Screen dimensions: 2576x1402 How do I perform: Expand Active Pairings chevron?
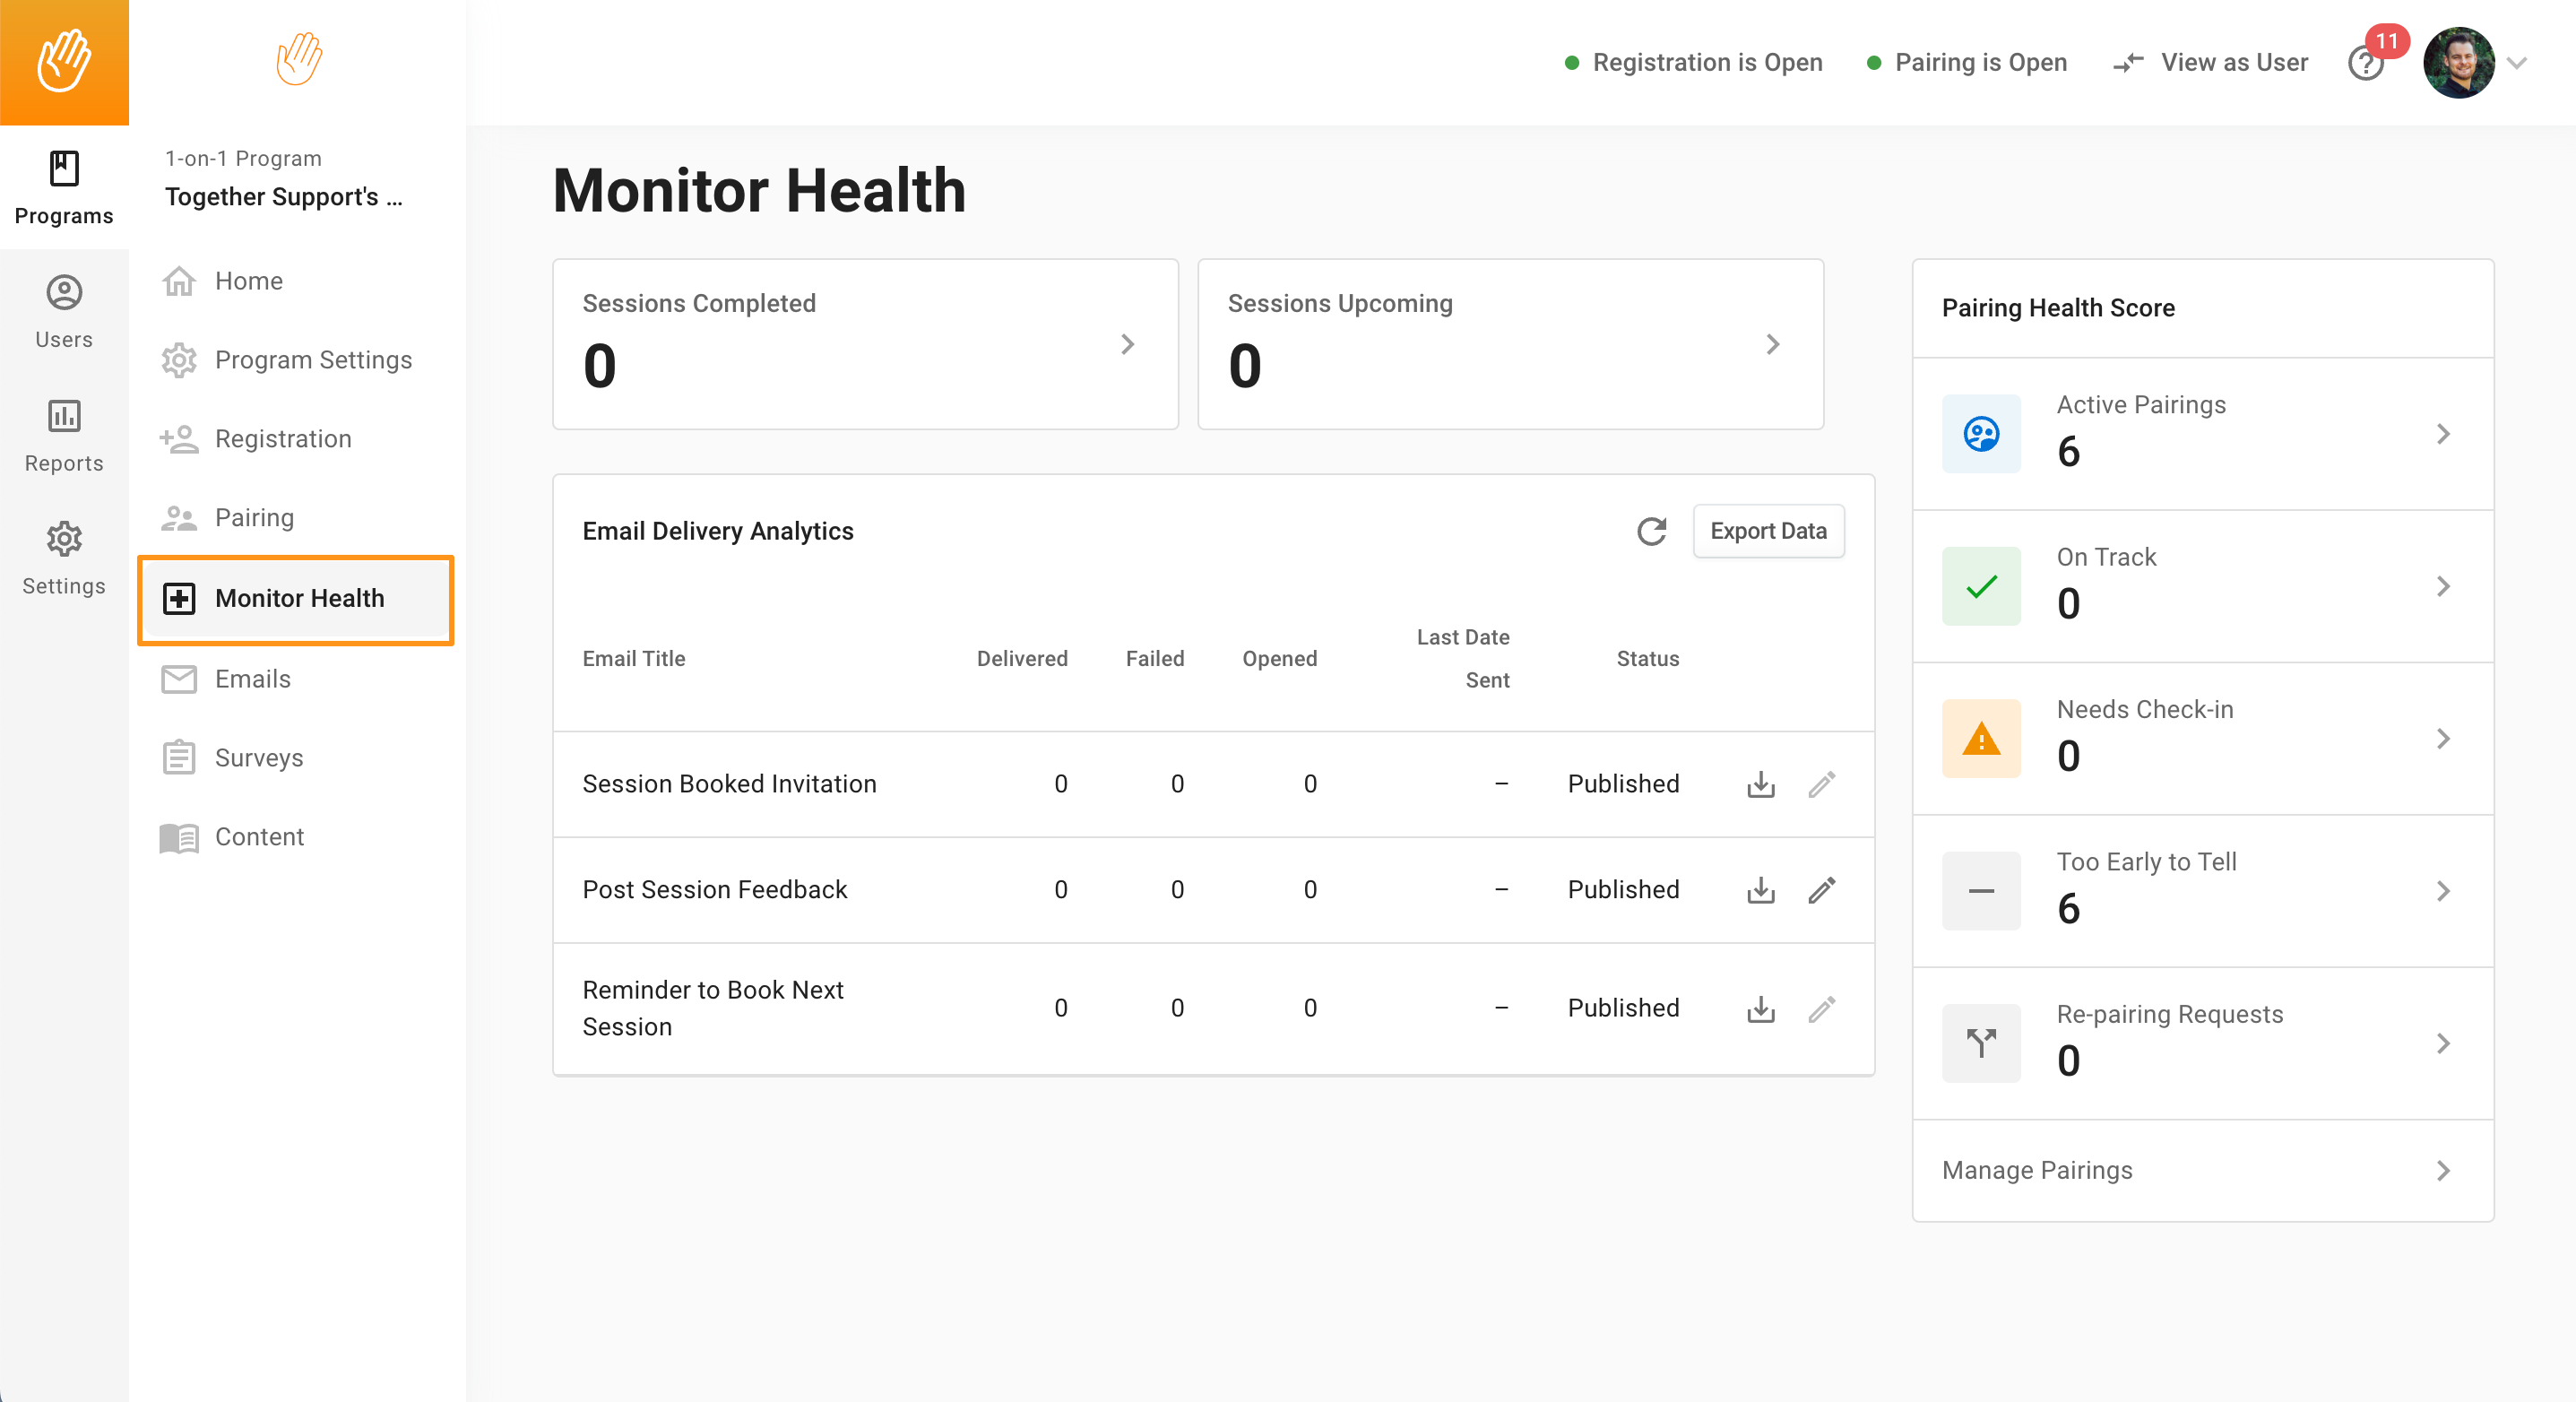point(2442,434)
